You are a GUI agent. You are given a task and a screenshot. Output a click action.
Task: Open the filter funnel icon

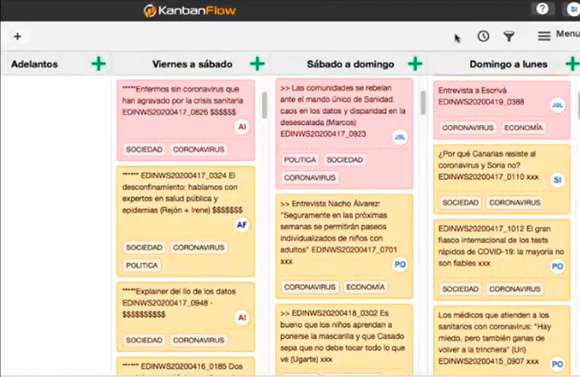(509, 36)
